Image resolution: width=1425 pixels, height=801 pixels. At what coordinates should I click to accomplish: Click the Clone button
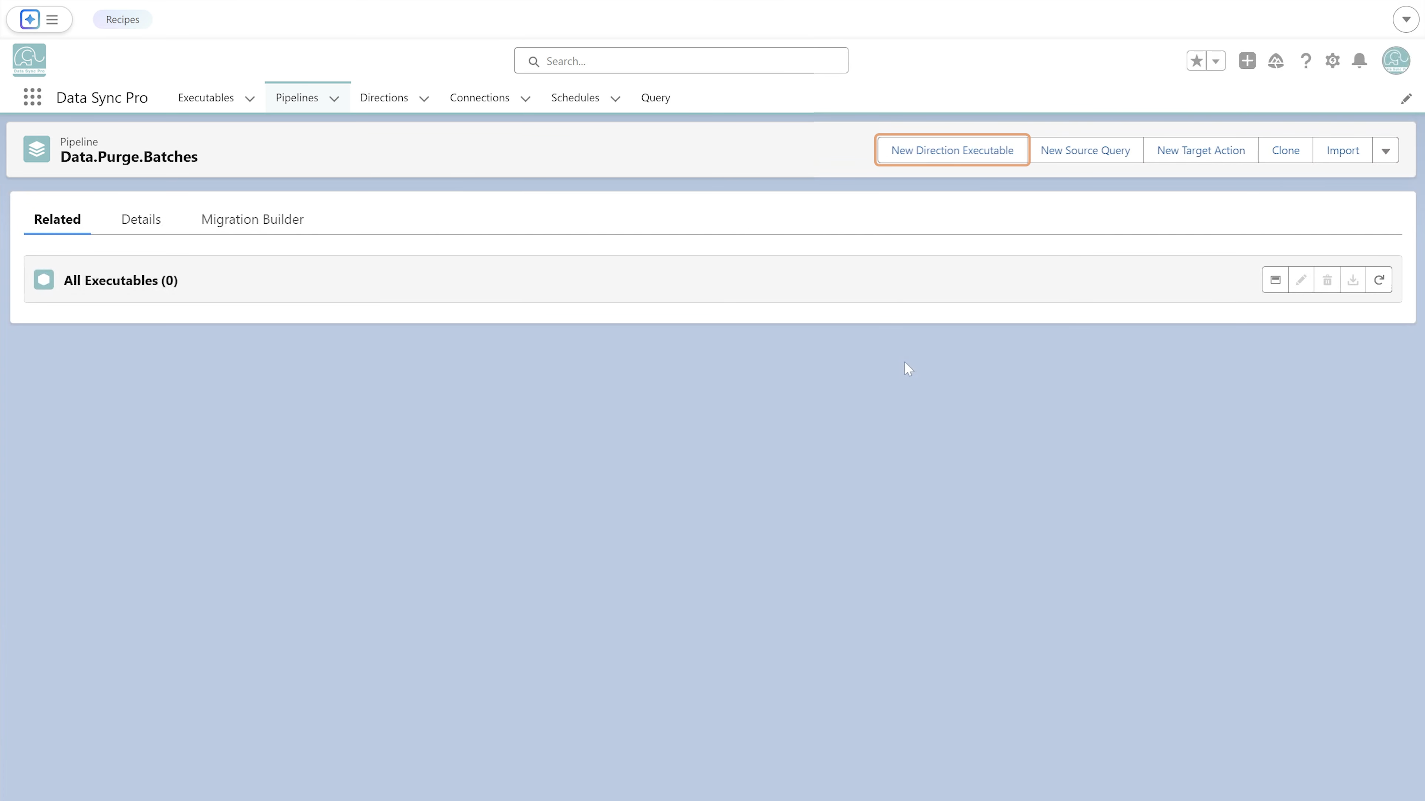pyautogui.click(x=1286, y=150)
